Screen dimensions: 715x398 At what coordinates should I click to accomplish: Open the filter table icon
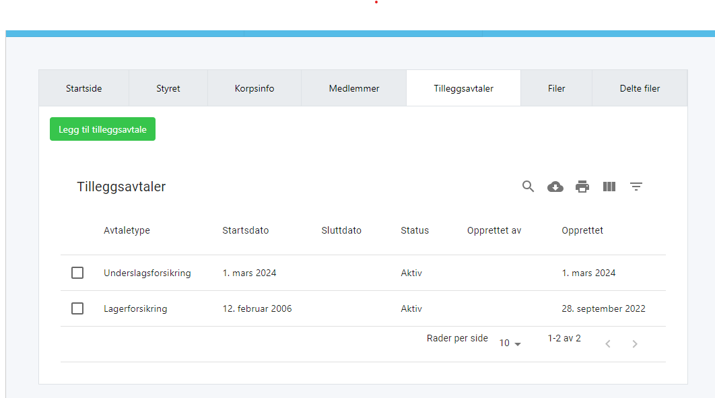point(636,187)
